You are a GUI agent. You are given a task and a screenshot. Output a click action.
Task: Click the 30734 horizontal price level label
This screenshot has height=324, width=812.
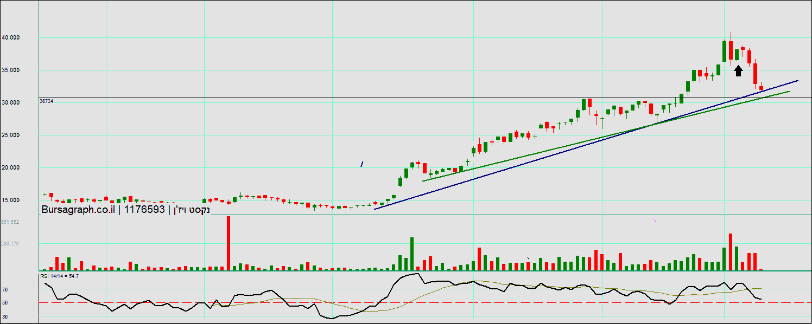click(46, 101)
